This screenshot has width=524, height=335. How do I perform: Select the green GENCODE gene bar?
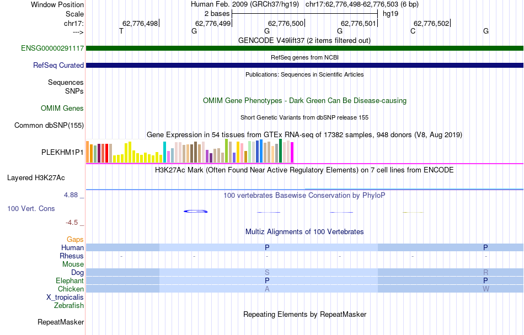304,48
